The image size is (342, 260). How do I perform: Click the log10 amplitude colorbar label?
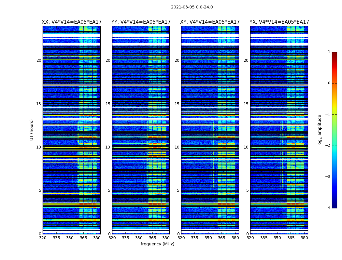(320, 130)
